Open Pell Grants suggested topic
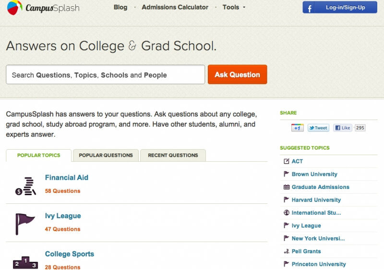The height and width of the screenshot is (270, 384). (306, 251)
